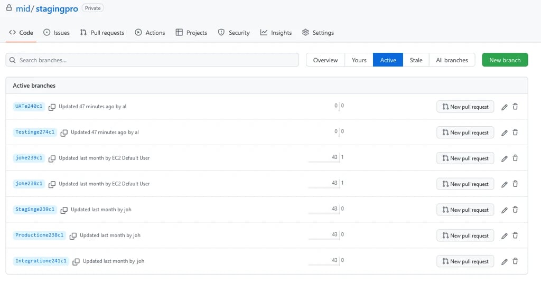Go to the mid owner page
541x283 pixels.
point(23,8)
